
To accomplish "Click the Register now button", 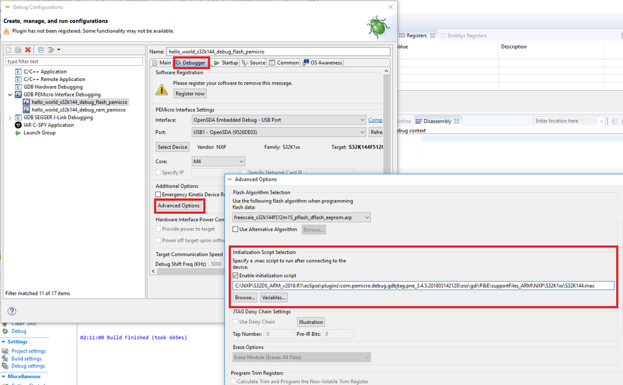I will 190,93.
